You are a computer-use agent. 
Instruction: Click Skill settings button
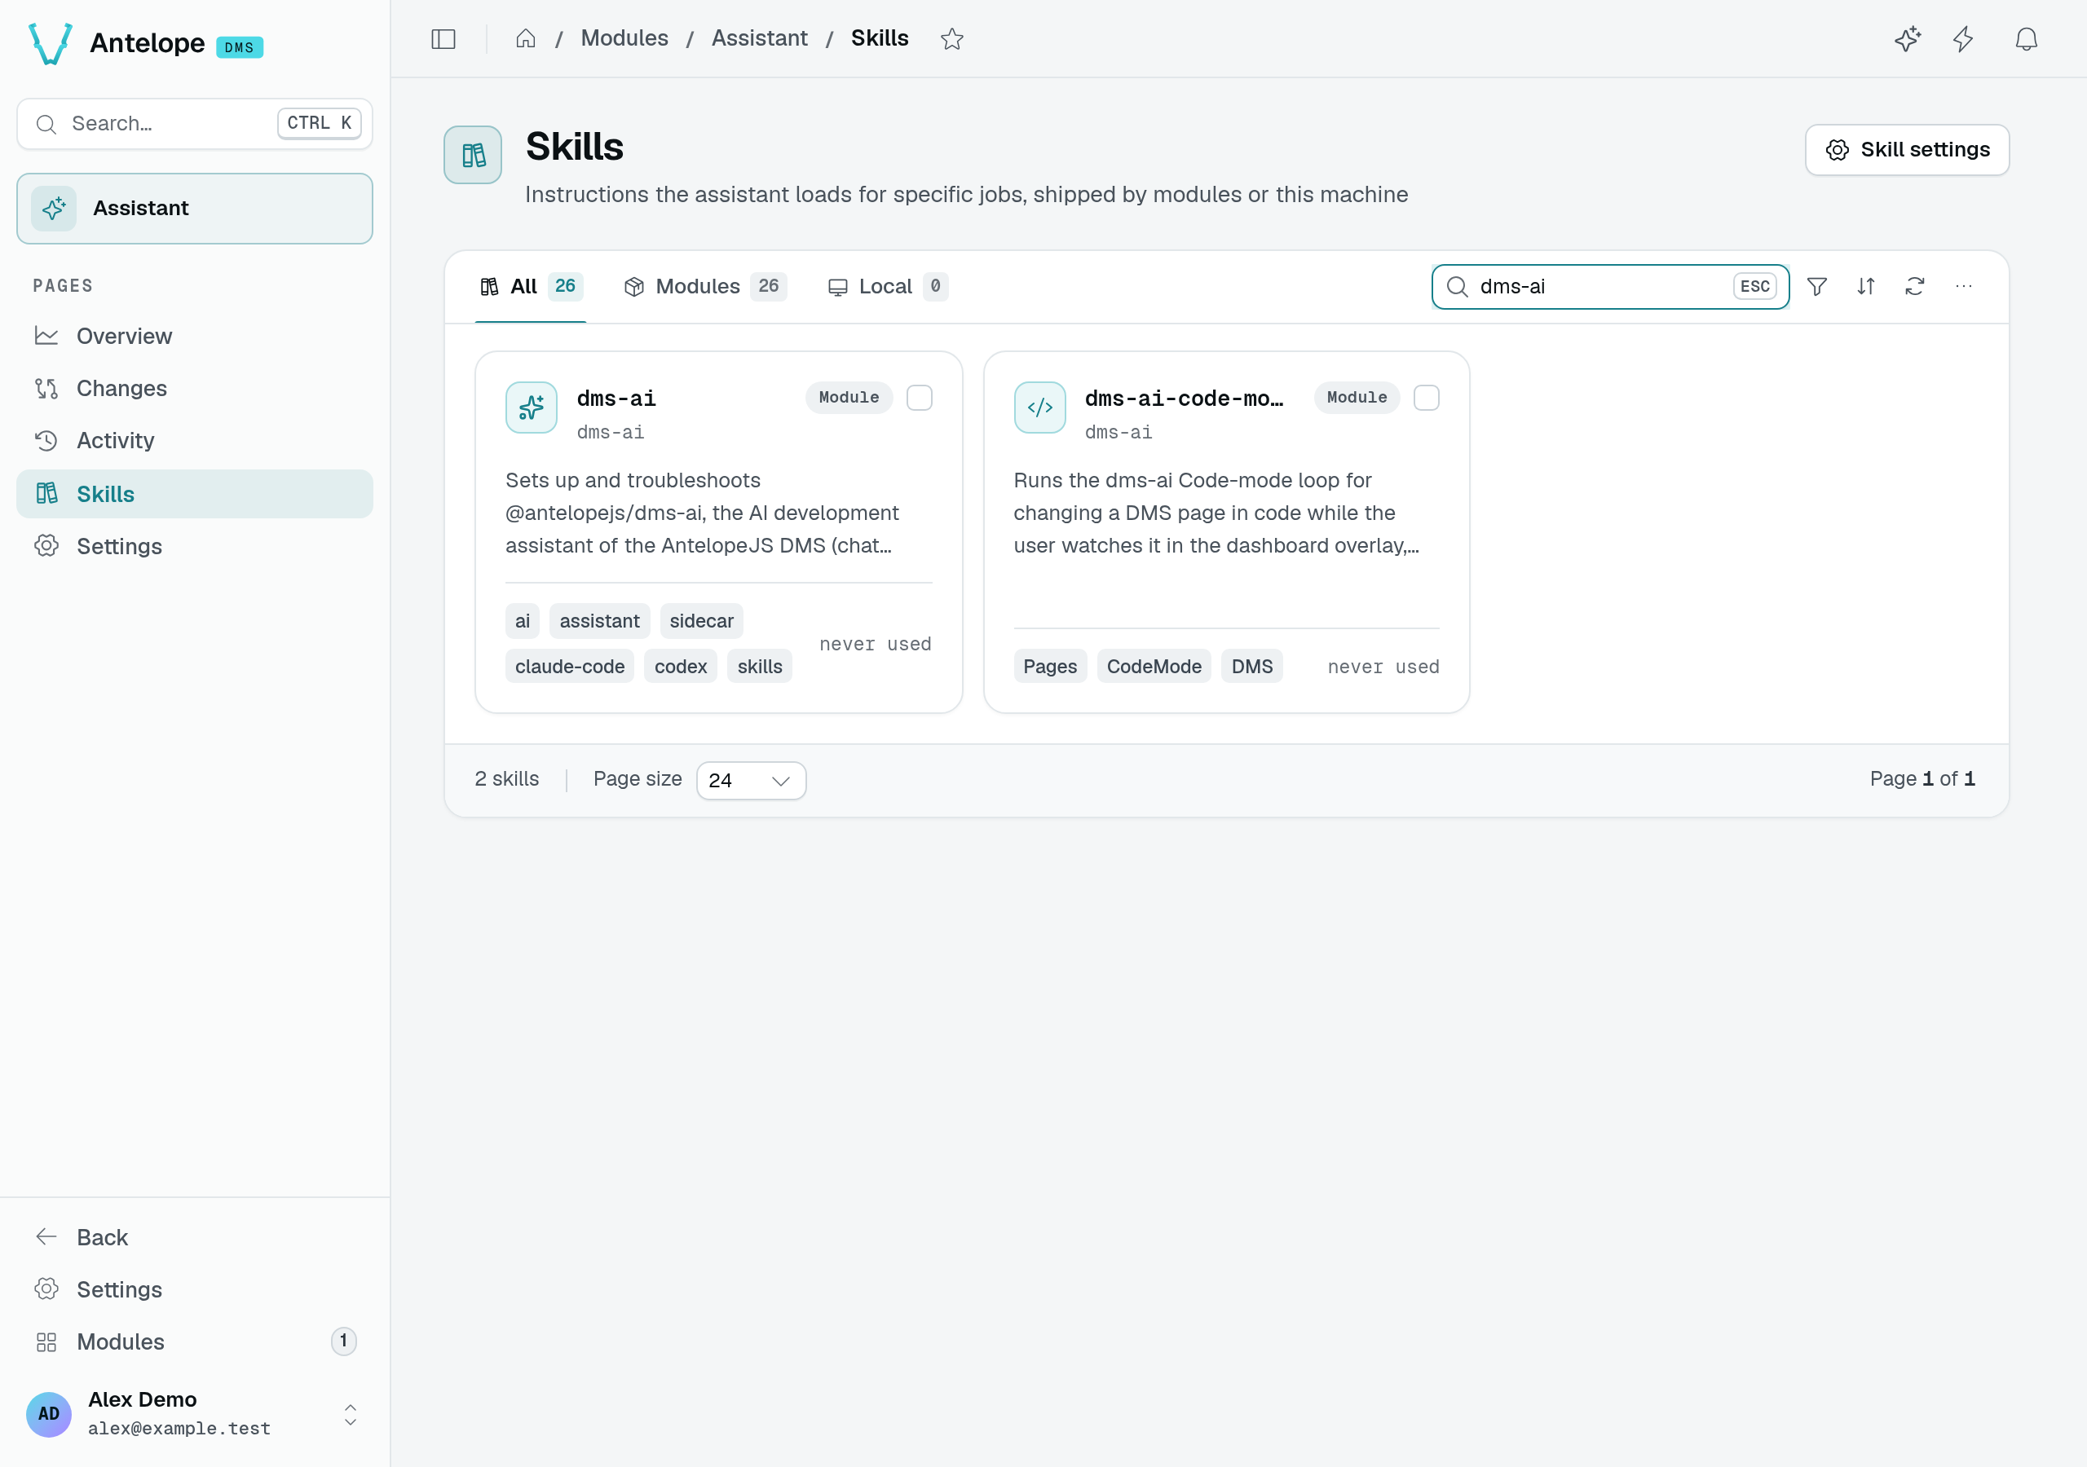(x=1907, y=150)
